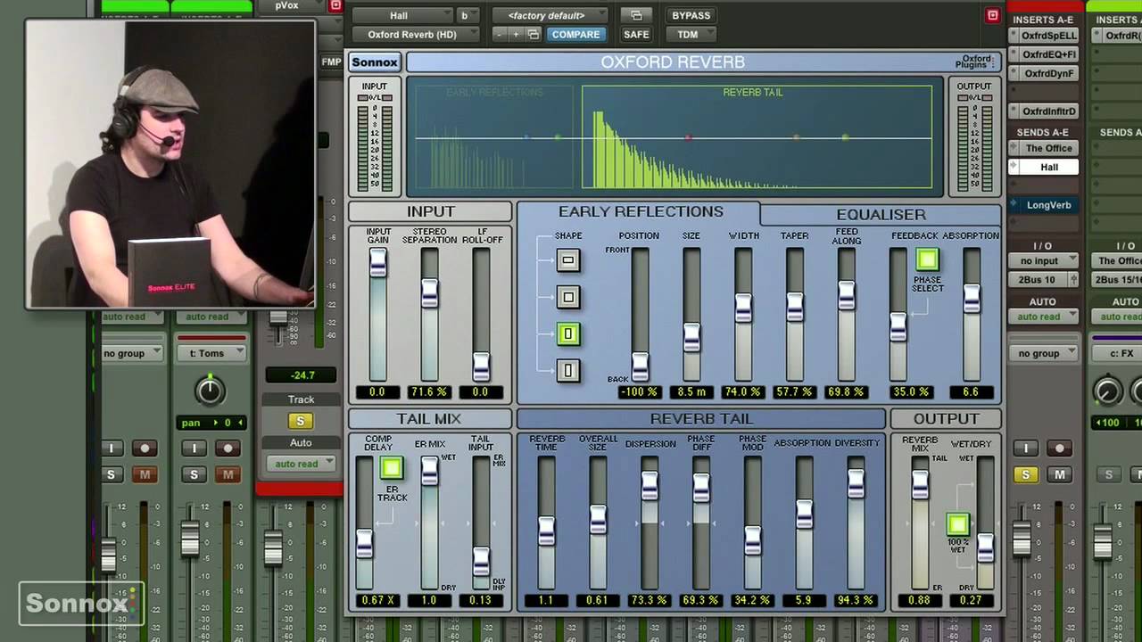Toggle solo on the no input track
Screen dimensions: 1142x642
tap(1026, 474)
